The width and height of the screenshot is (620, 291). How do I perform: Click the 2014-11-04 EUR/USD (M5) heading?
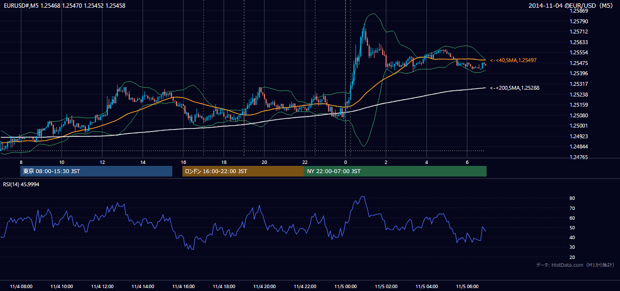pos(571,6)
